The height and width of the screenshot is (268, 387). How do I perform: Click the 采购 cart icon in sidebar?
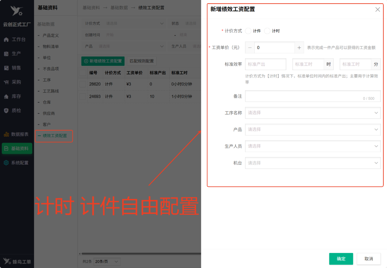6,82
